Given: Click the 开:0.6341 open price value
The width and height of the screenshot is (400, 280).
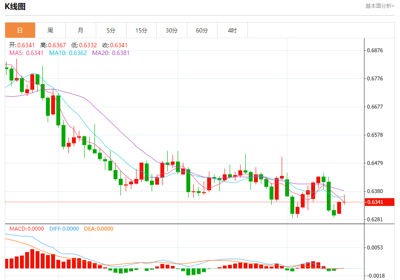Looking at the screenshot, I should 22,45.
